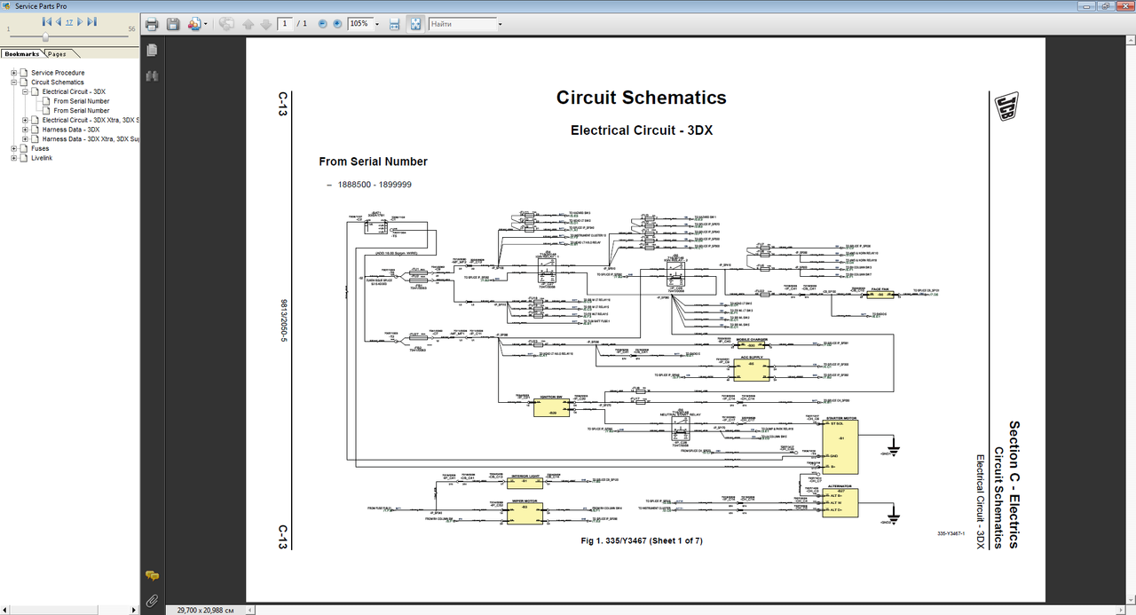Select the Fuses bookmark
This screenshot has width=1136, height=615.
40,148
